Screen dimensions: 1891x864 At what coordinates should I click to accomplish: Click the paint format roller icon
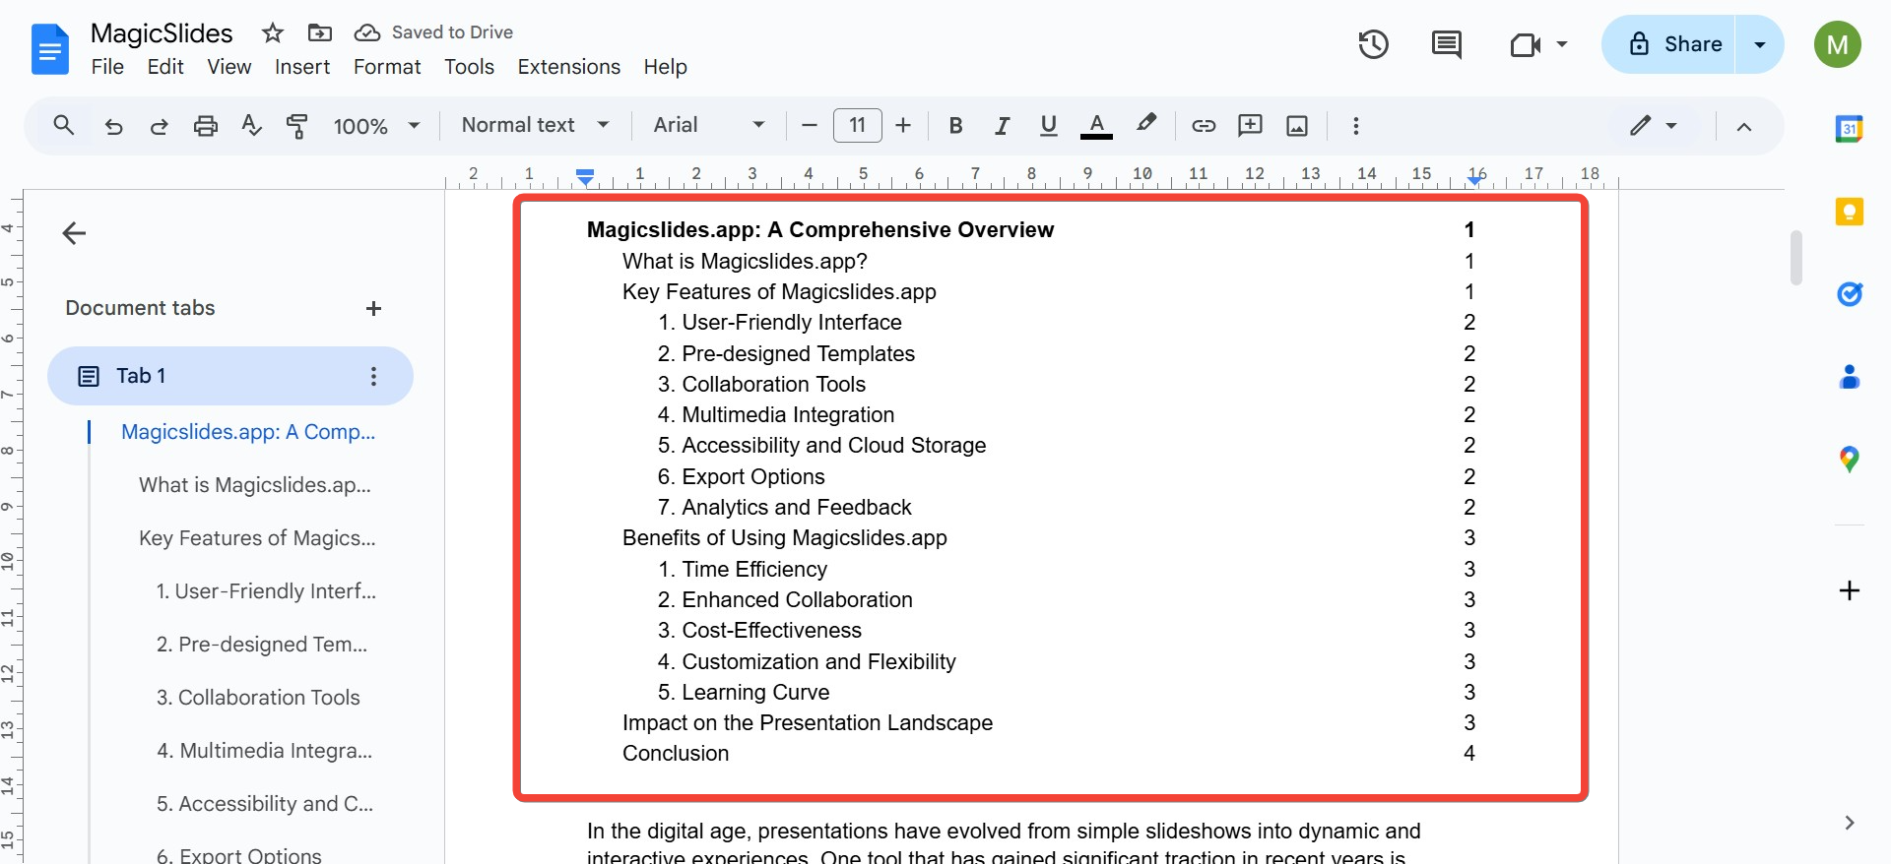point(296,126)
